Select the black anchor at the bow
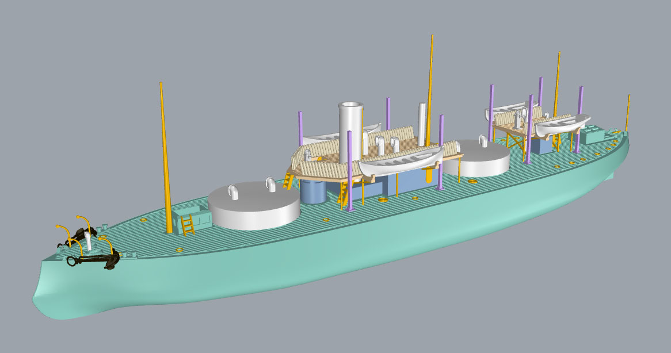This screenshot has height=353, width=671. (92, 260)
